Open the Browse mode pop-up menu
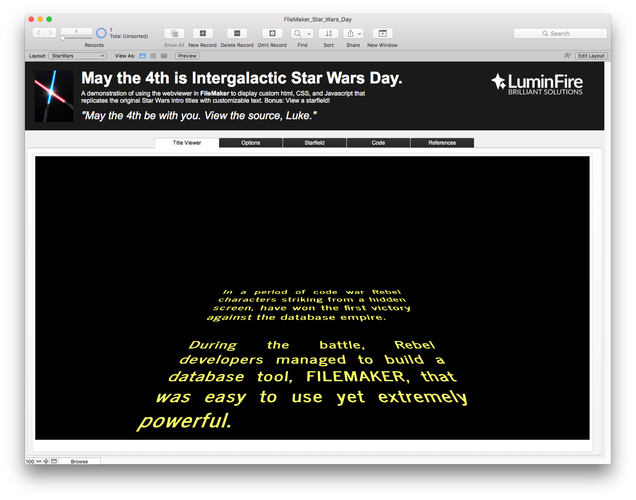The image size is (636, 500). click(x=79, y=462)
